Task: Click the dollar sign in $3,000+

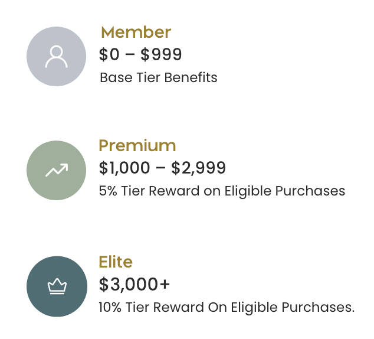Action: (104, 284)
